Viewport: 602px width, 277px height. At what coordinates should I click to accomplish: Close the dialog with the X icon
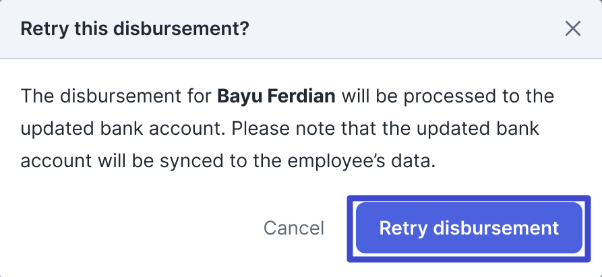[x=573, y=28]
